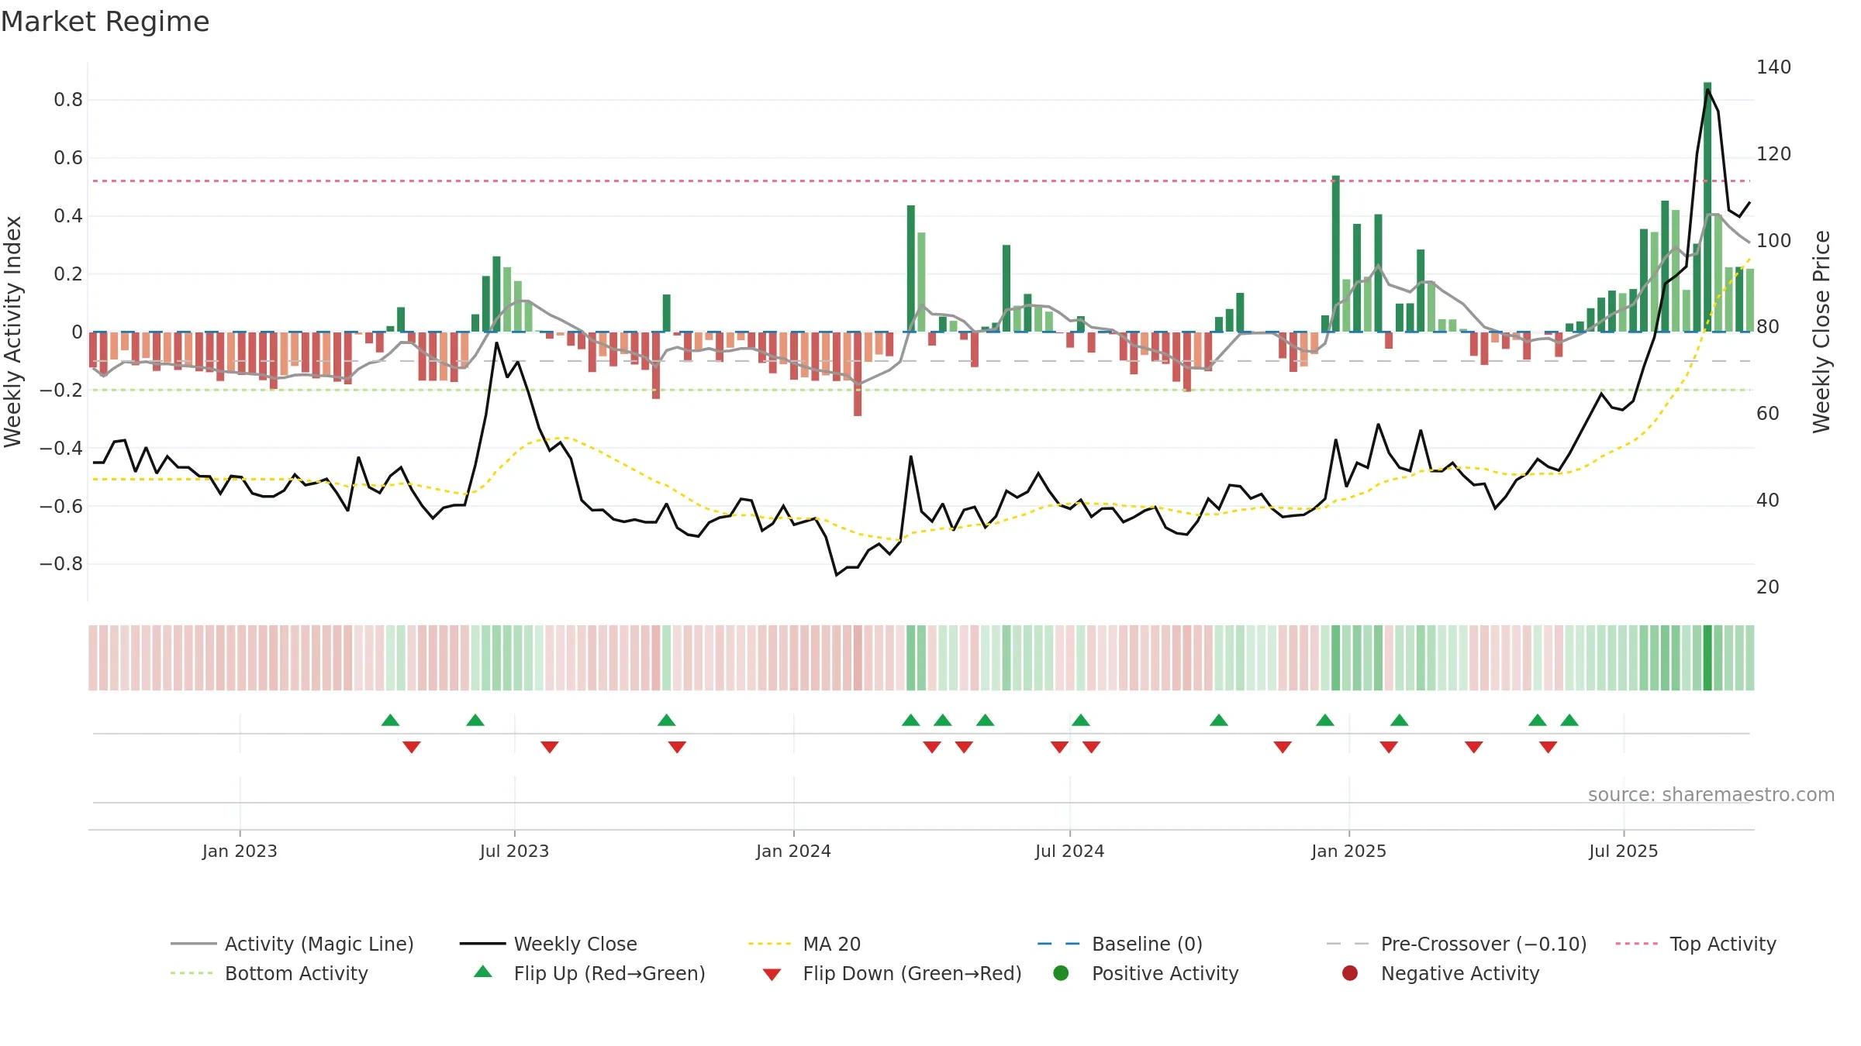This screenshot has width=1861, height=1046.
Task: Click the Jul 2025 axis label
Action: tap(1623, 851)
